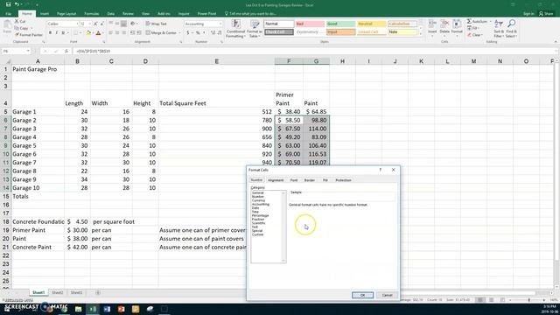
Task: Open the Copy dropdown arrow
Action: [31, 28]
